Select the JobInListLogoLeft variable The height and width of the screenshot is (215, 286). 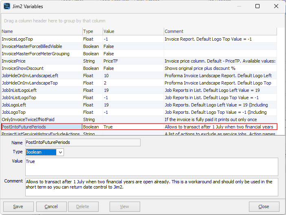19,90
